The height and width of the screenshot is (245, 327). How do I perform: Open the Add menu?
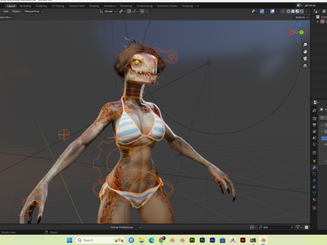coord(6,12)
